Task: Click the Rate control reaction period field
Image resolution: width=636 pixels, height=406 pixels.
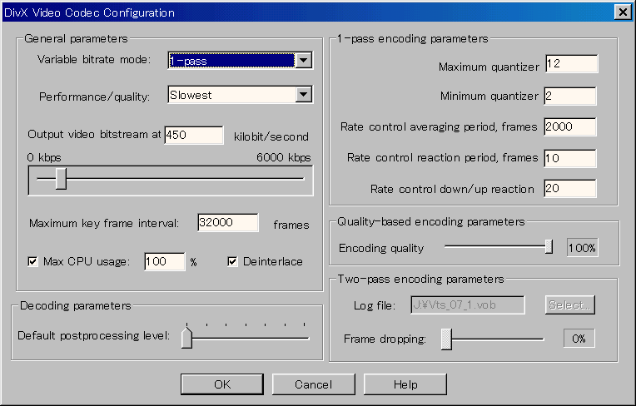Action: click(x=569, y=157)
